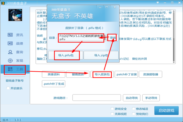Click the 查询 person silhouette icon
The image size is (183, 122).
click(x=10, y=52)
